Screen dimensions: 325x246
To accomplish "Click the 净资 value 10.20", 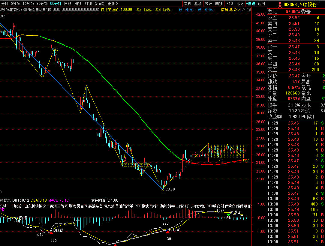I will click(x=294, y=111).
